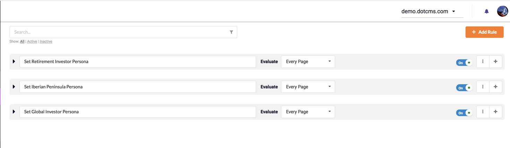Click into the rules Search field
The height and width of the screenshot is (148, 510).
[118, 32]
